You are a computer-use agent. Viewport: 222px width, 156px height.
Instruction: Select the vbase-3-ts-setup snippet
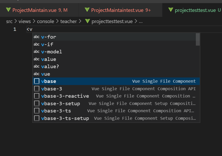[116, 118]
